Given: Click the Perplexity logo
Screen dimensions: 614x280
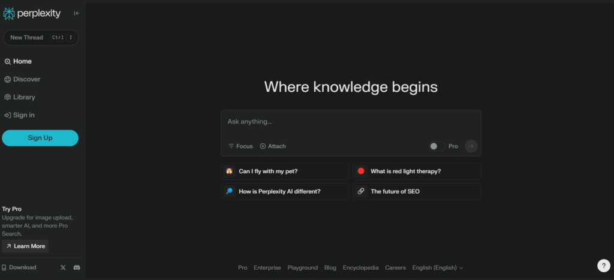Looking at the screenshot, I should pyautogui.click(x=32, y=14).
